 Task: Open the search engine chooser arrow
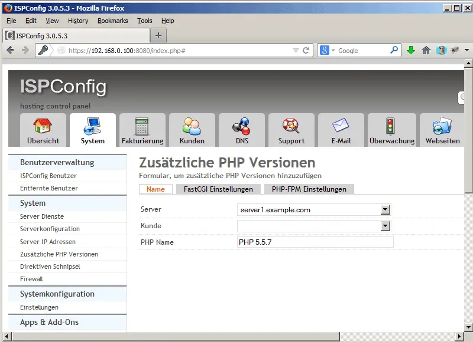[x=333, y=50]
